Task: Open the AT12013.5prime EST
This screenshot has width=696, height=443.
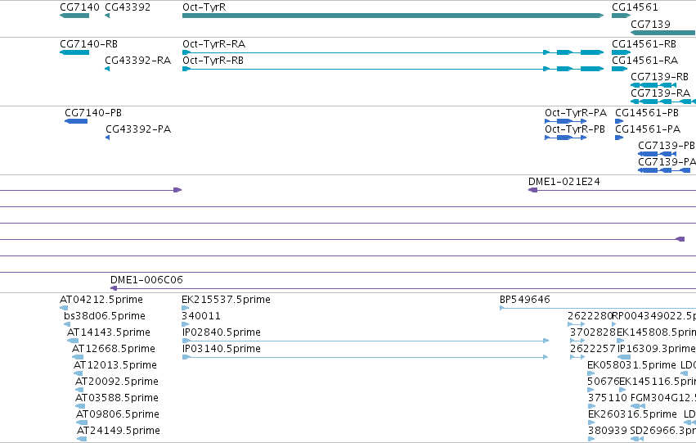Action: [79, 373]
